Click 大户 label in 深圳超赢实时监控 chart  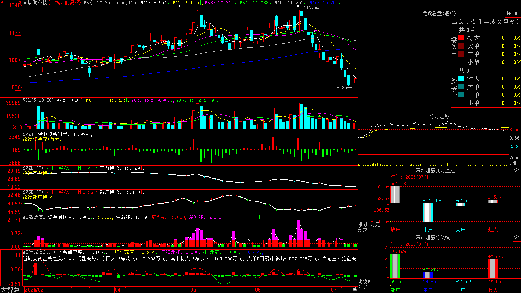(460, 230)
